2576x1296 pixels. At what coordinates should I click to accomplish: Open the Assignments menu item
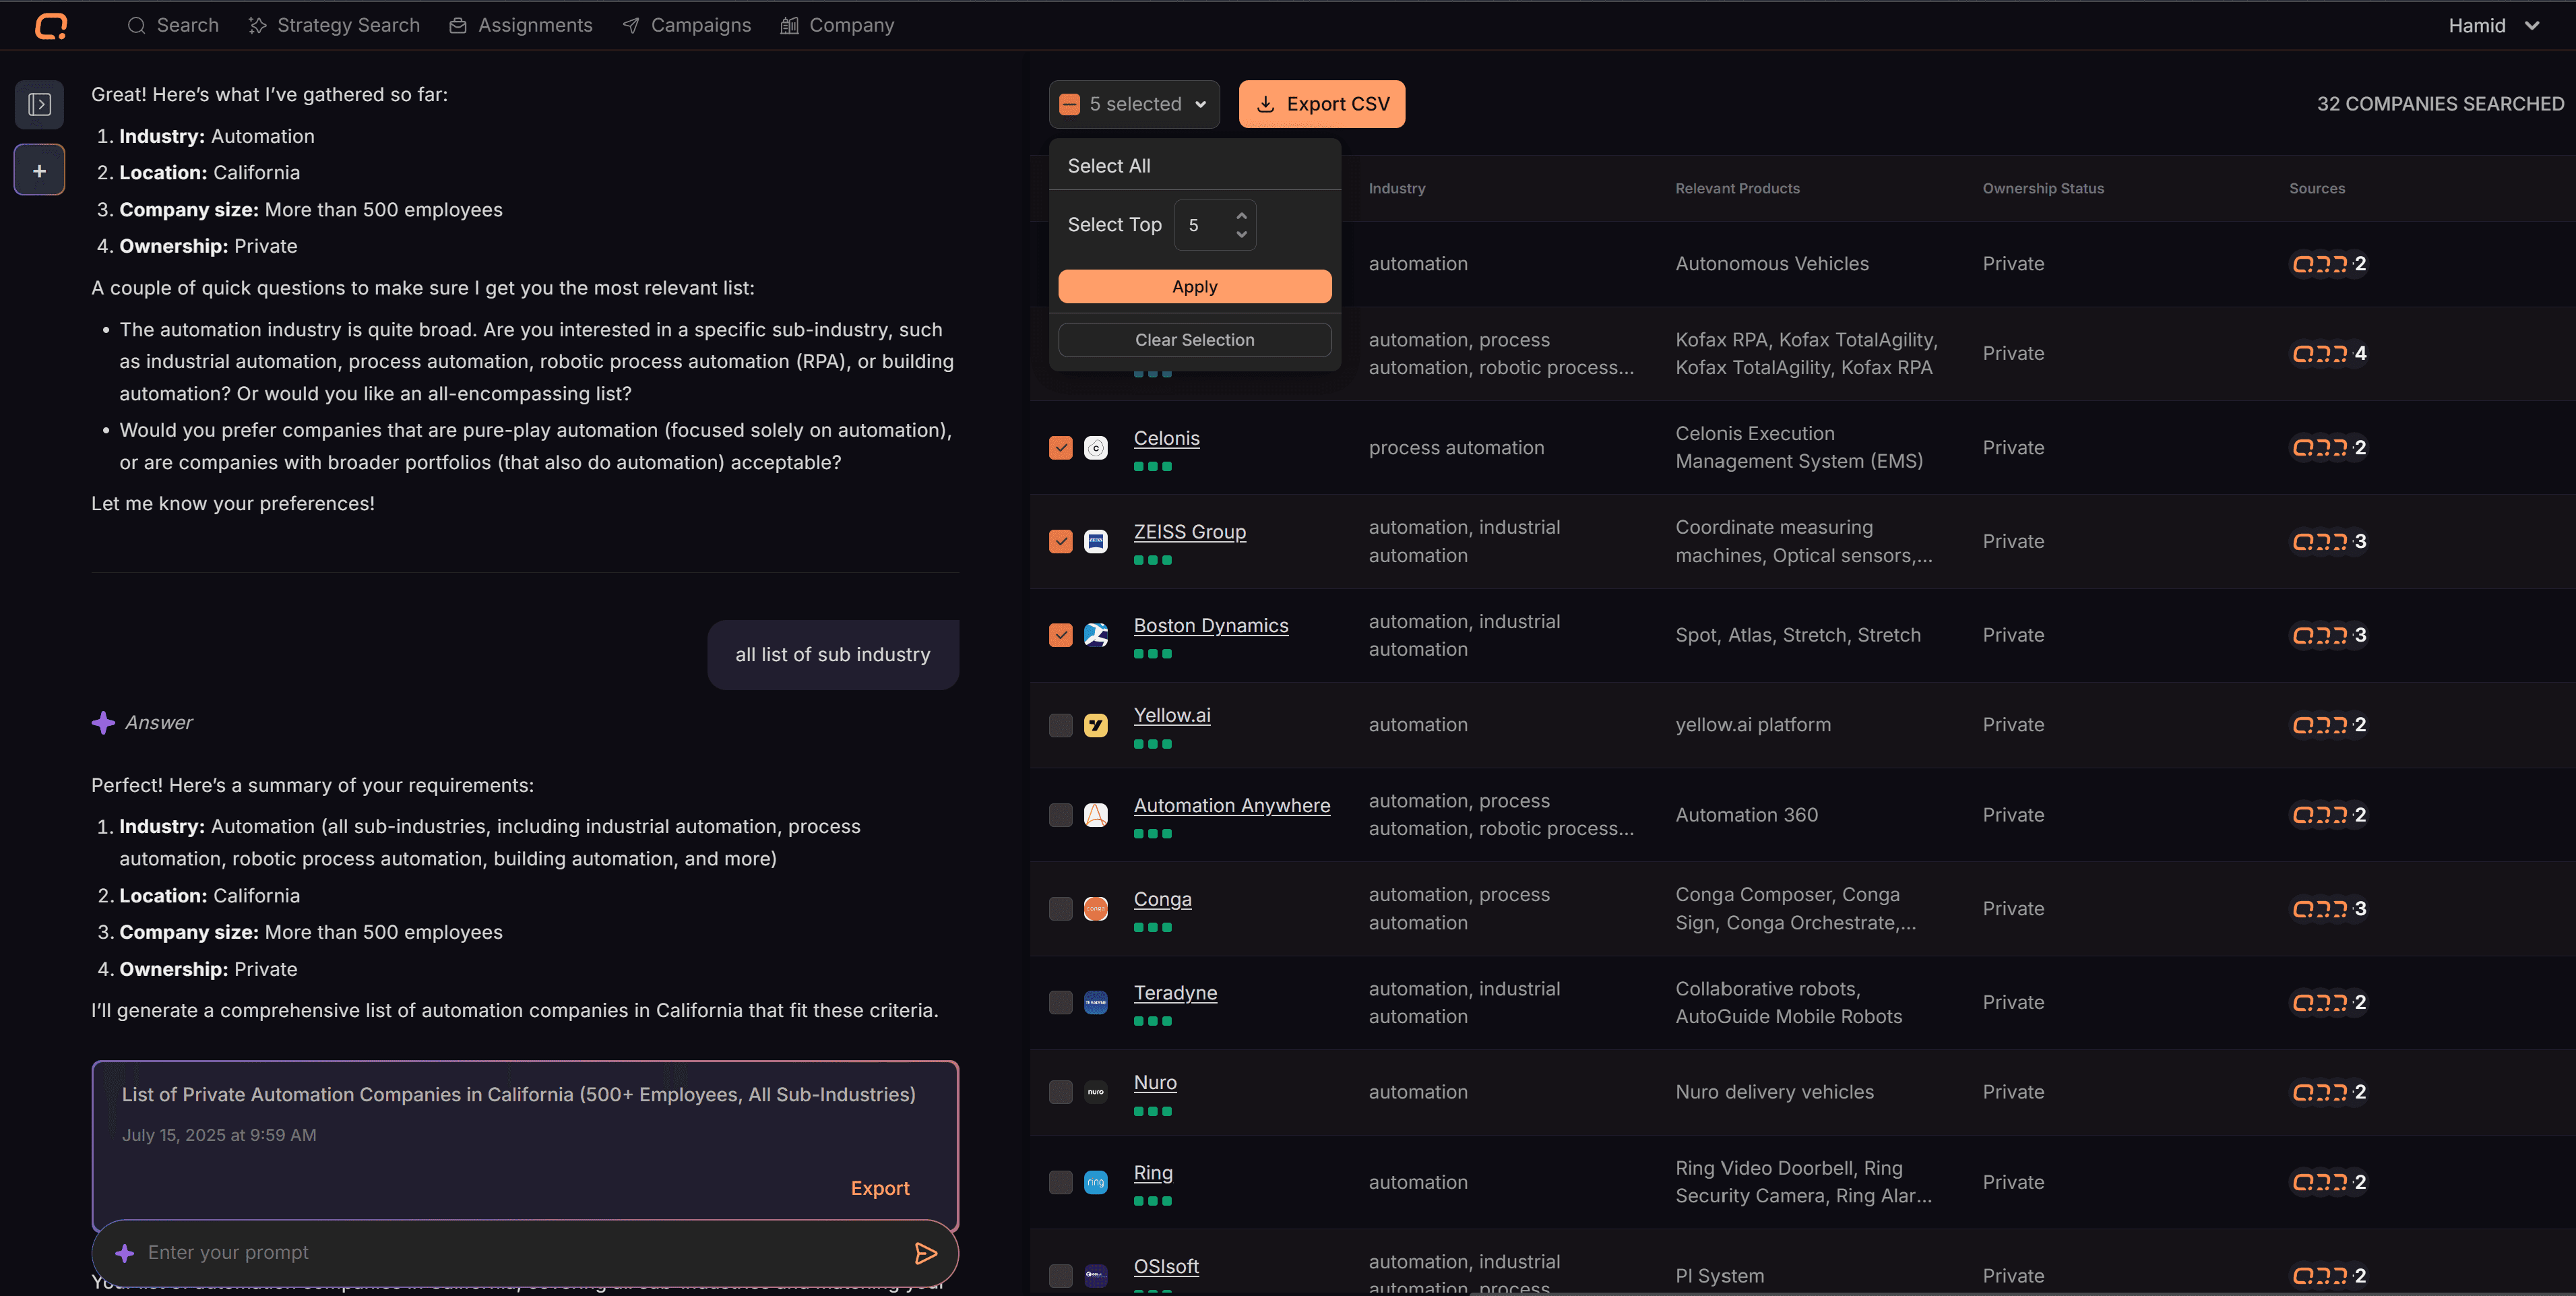pos(521,25)
